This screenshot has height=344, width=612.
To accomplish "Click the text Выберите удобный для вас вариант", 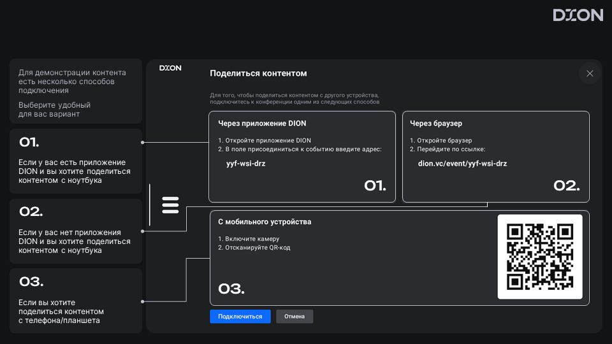I will 55,110.
